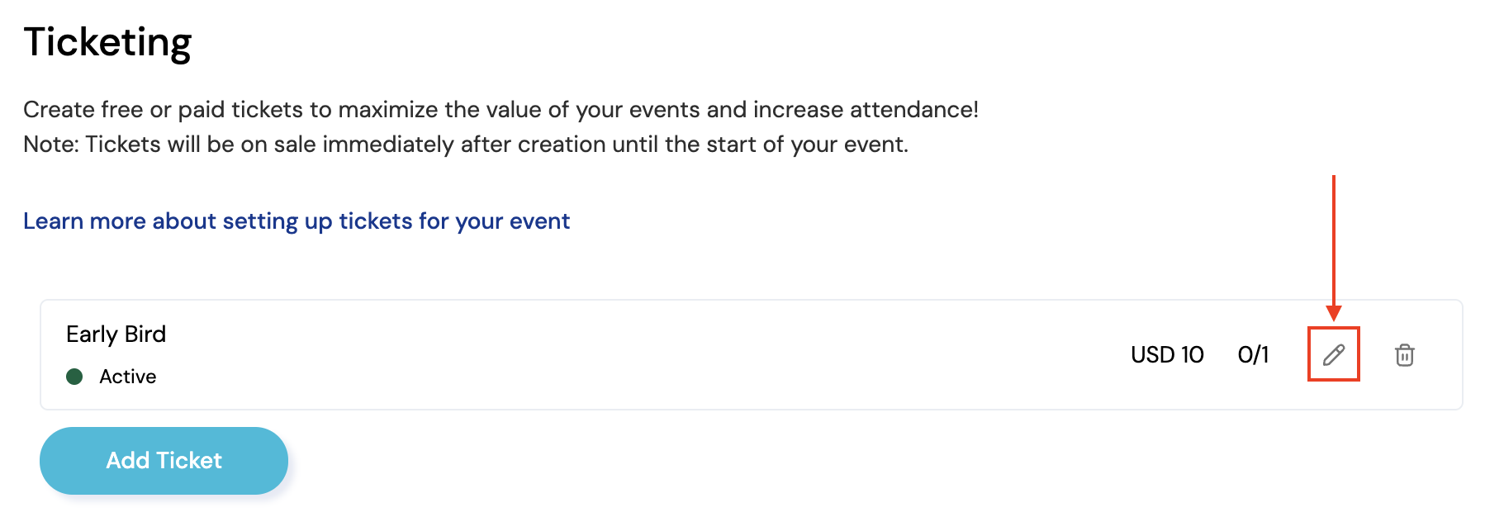Click the word 'Bird' in ticket name
This screenshot has width=1485, height=517.
145,334
